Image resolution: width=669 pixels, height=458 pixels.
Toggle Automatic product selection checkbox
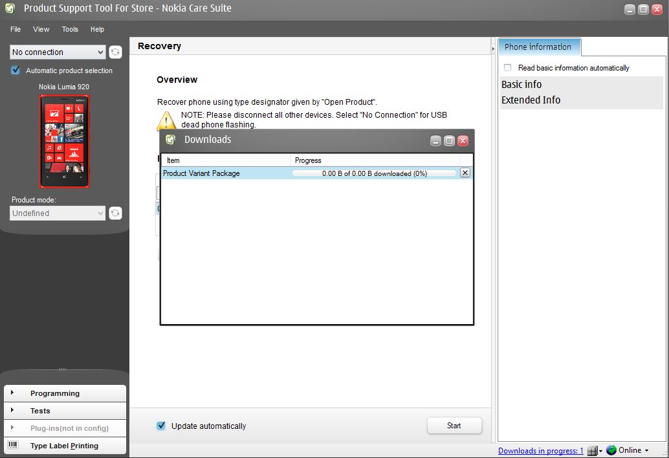(x=16, y=70)
